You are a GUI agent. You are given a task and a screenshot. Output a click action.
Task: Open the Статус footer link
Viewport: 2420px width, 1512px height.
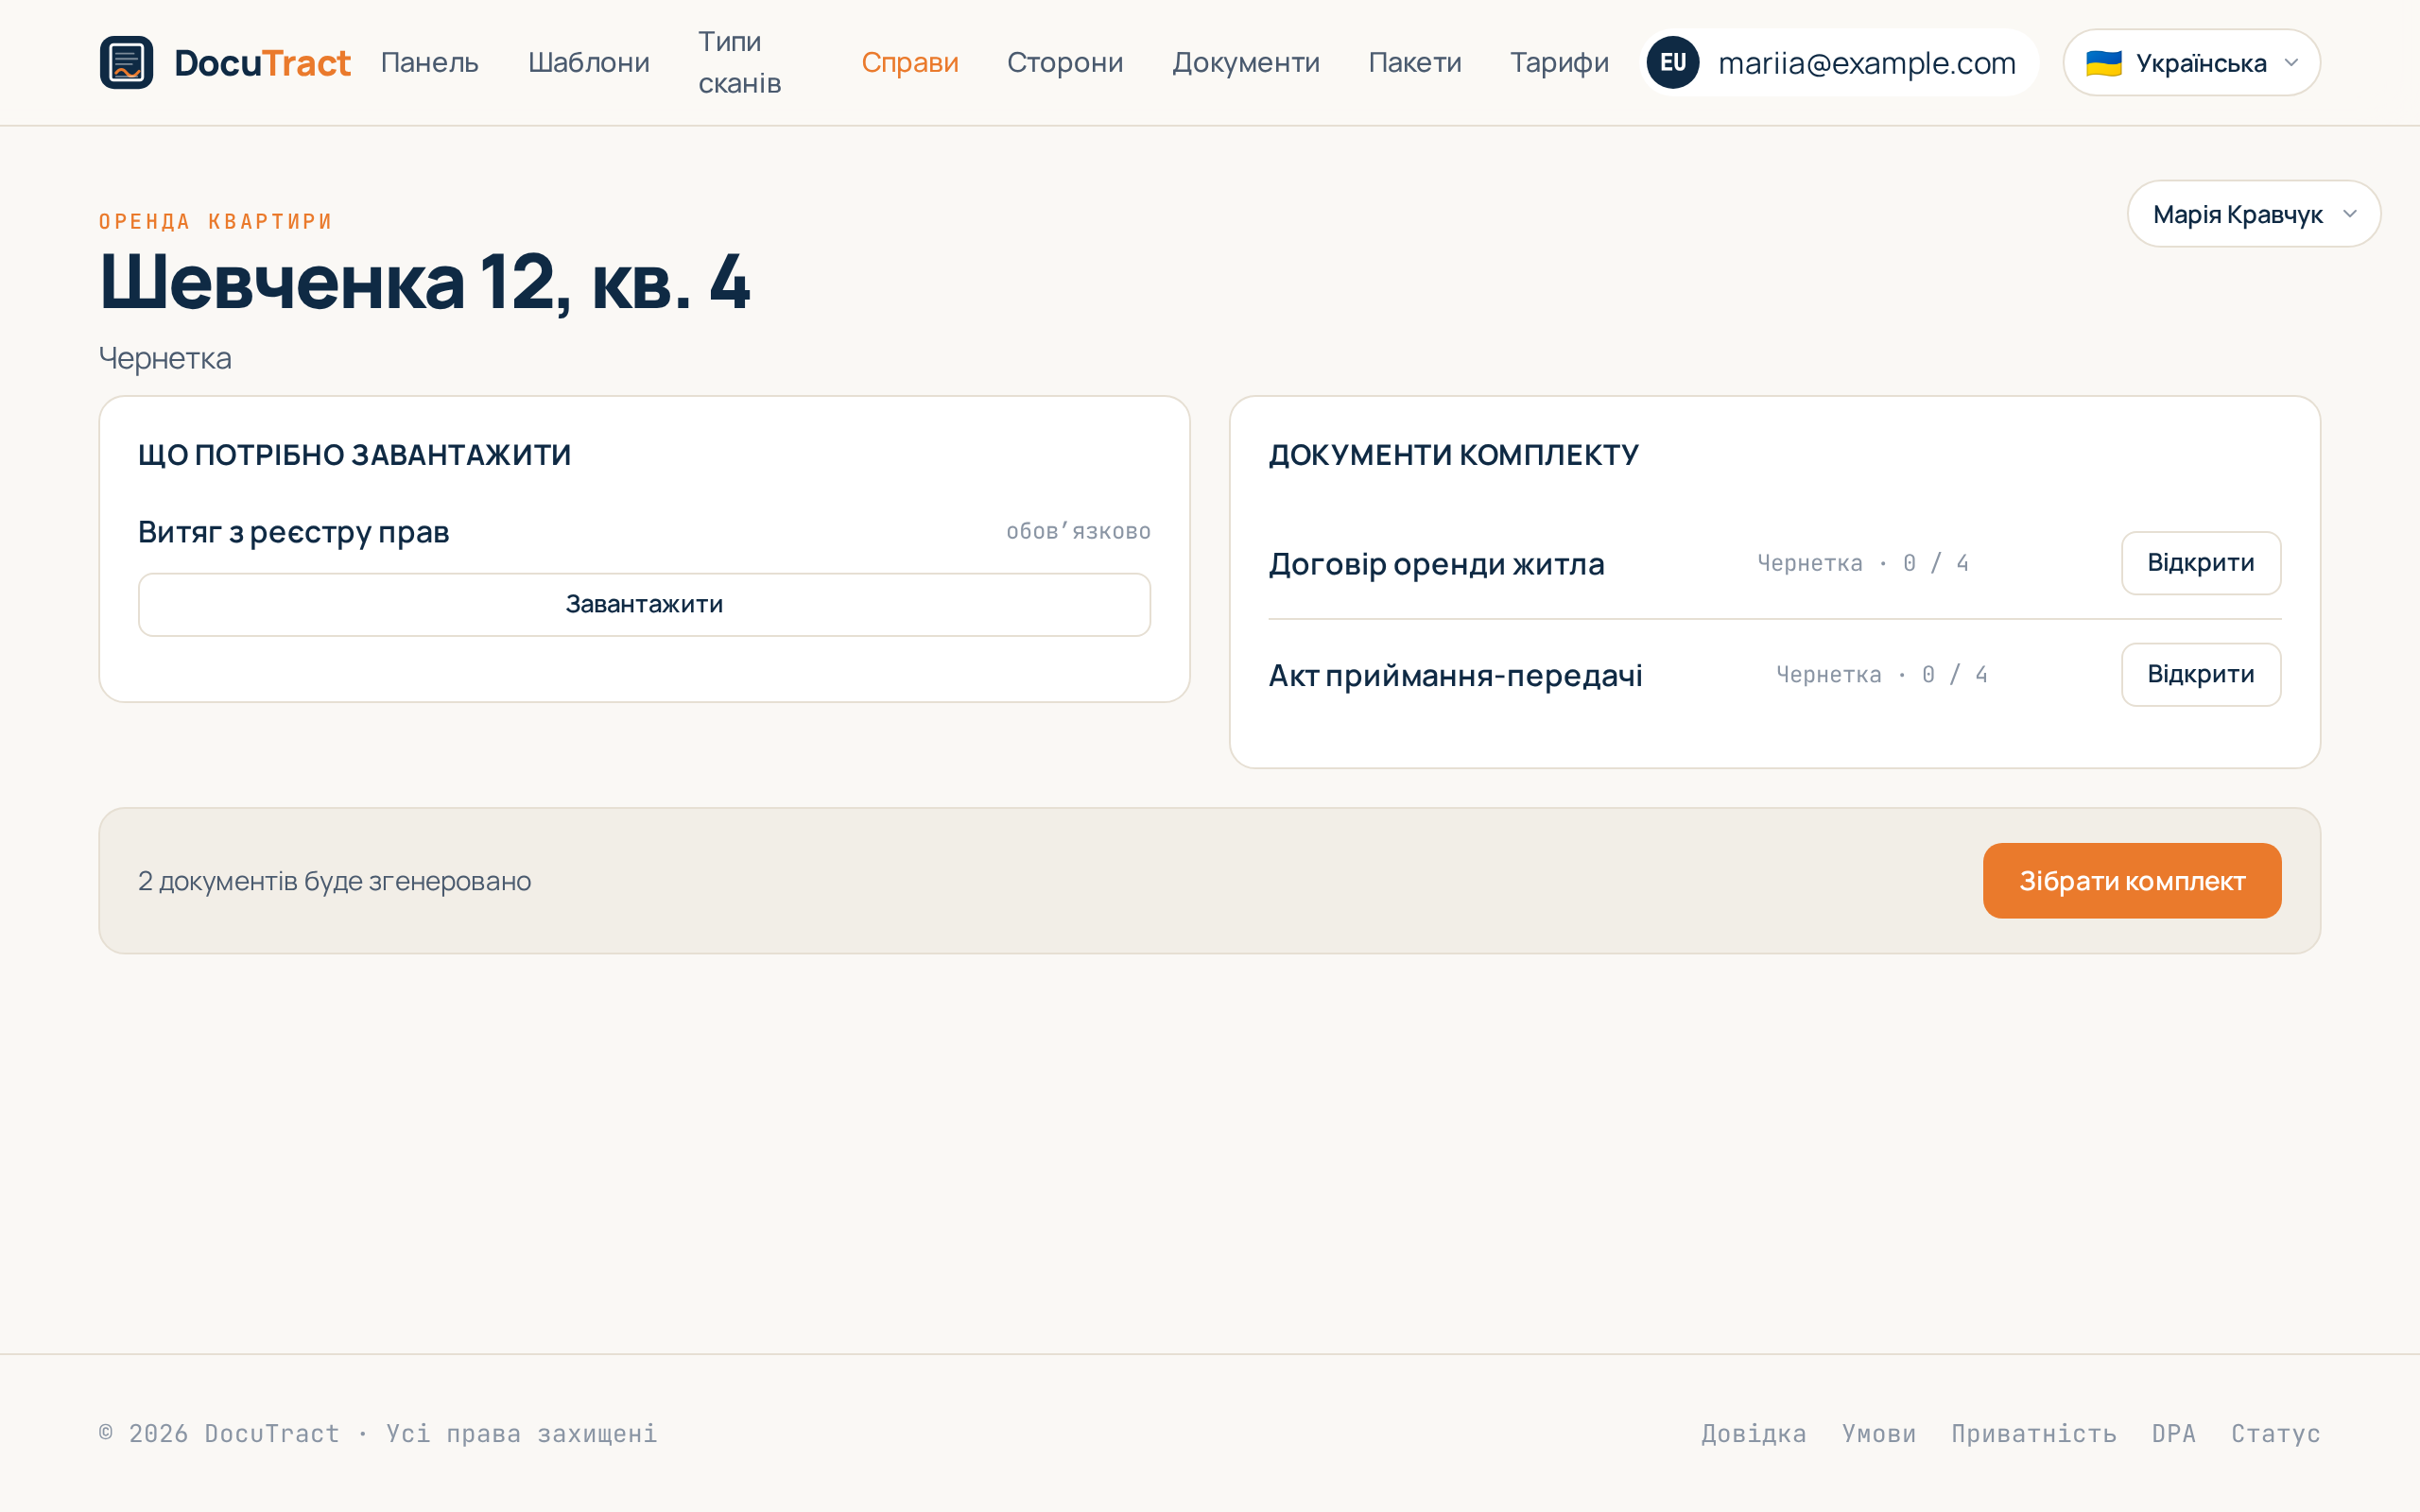(x=2276, y=1433)
